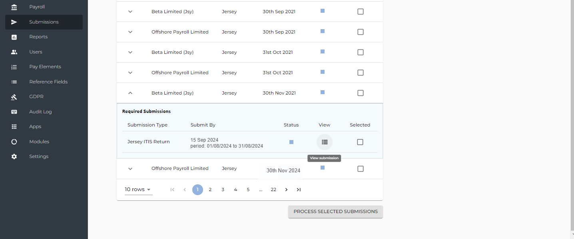
Task: Click current page 1 button
Action: coord(197,190)
